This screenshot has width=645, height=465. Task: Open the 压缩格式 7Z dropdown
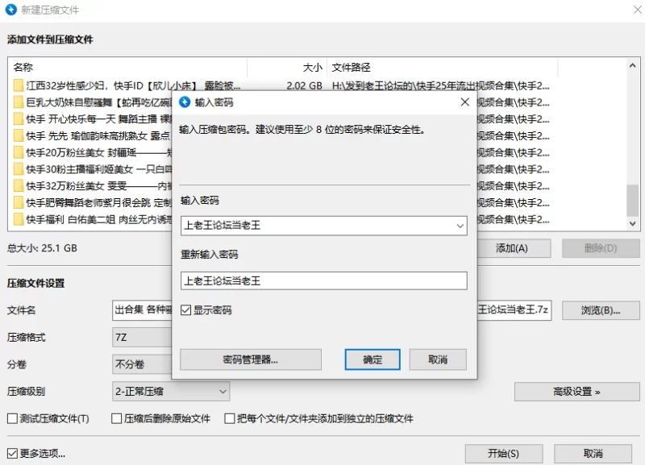pyautogui.click(x=142, y=338)
